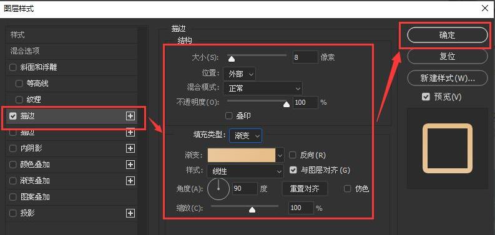Enable 颜色叠加 checkbox

pos(13,165)
